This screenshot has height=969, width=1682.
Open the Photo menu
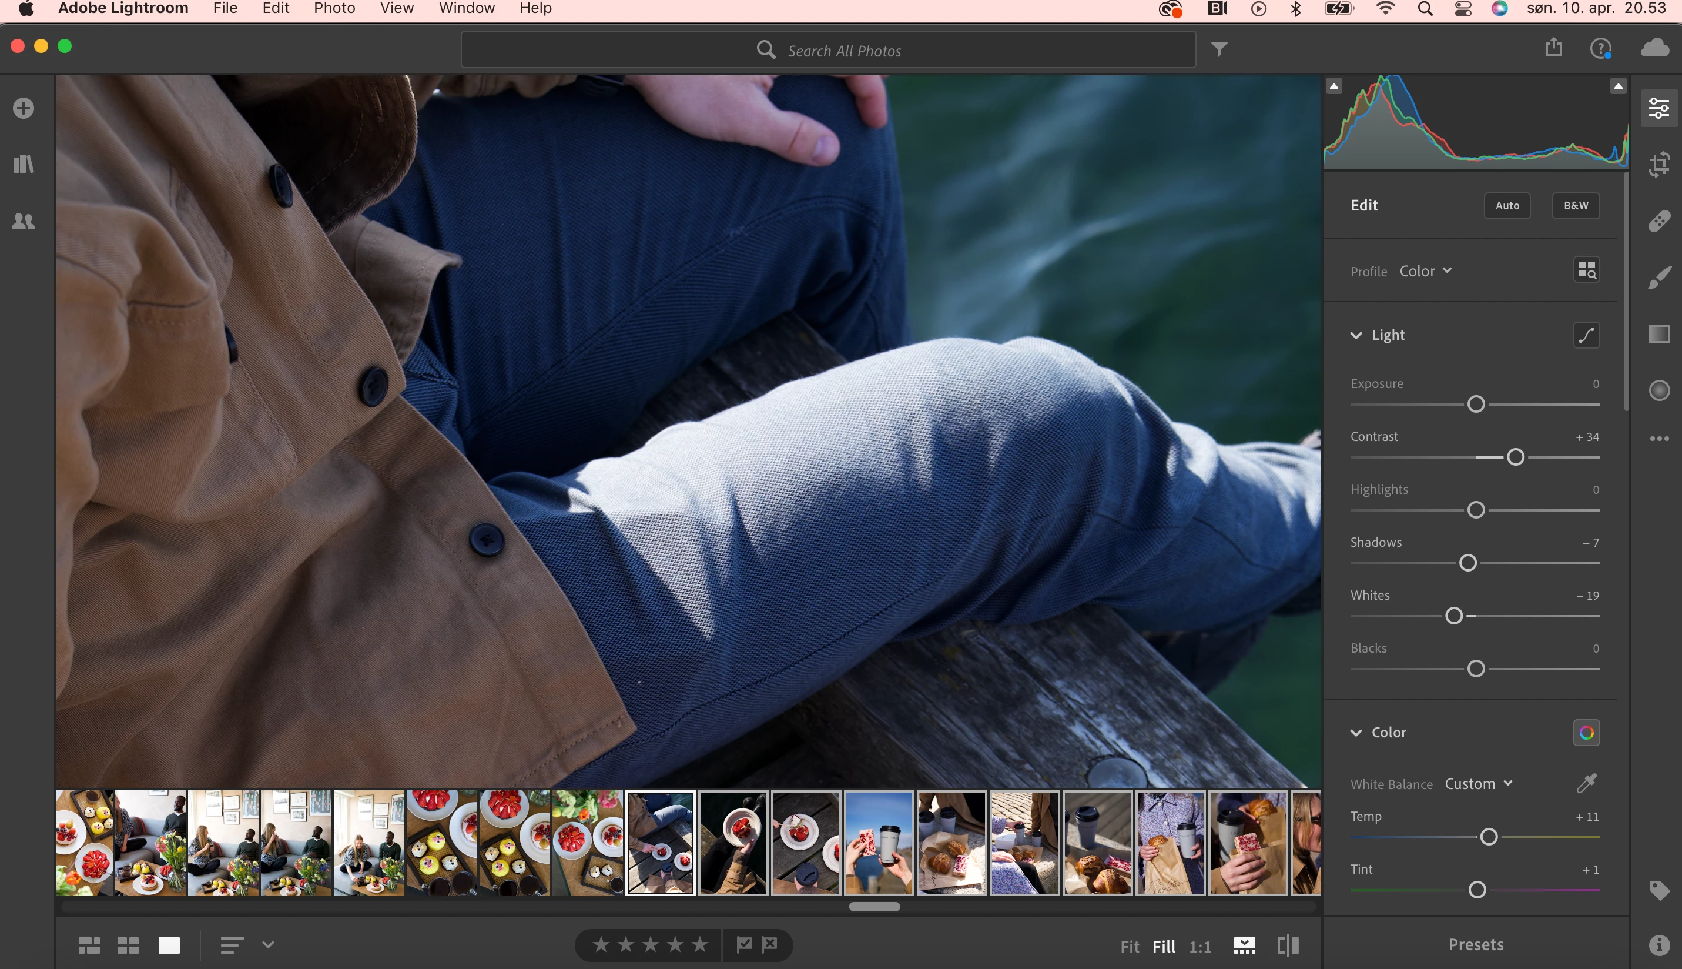coord(334,9)
